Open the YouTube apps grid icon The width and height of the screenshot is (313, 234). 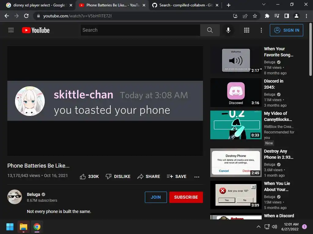(247, 30)
